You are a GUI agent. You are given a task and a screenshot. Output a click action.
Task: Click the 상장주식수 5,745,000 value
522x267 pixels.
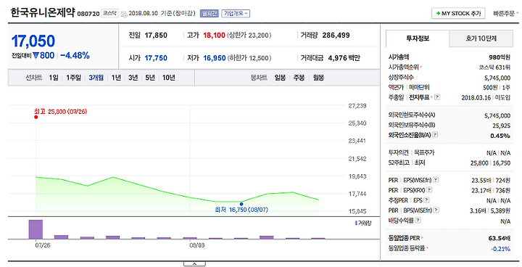(497, 78)
